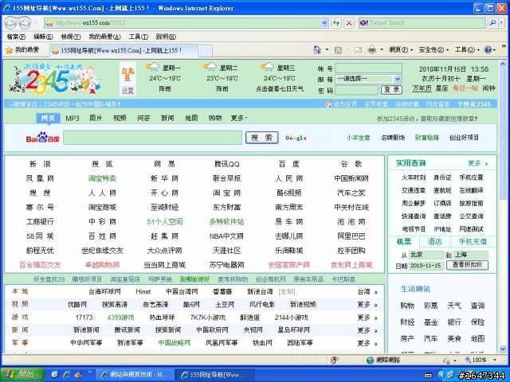Switch to the 手机充值 tab
Image resolution: width=510 pixels, height=382 pixels.
coord(473,241)
